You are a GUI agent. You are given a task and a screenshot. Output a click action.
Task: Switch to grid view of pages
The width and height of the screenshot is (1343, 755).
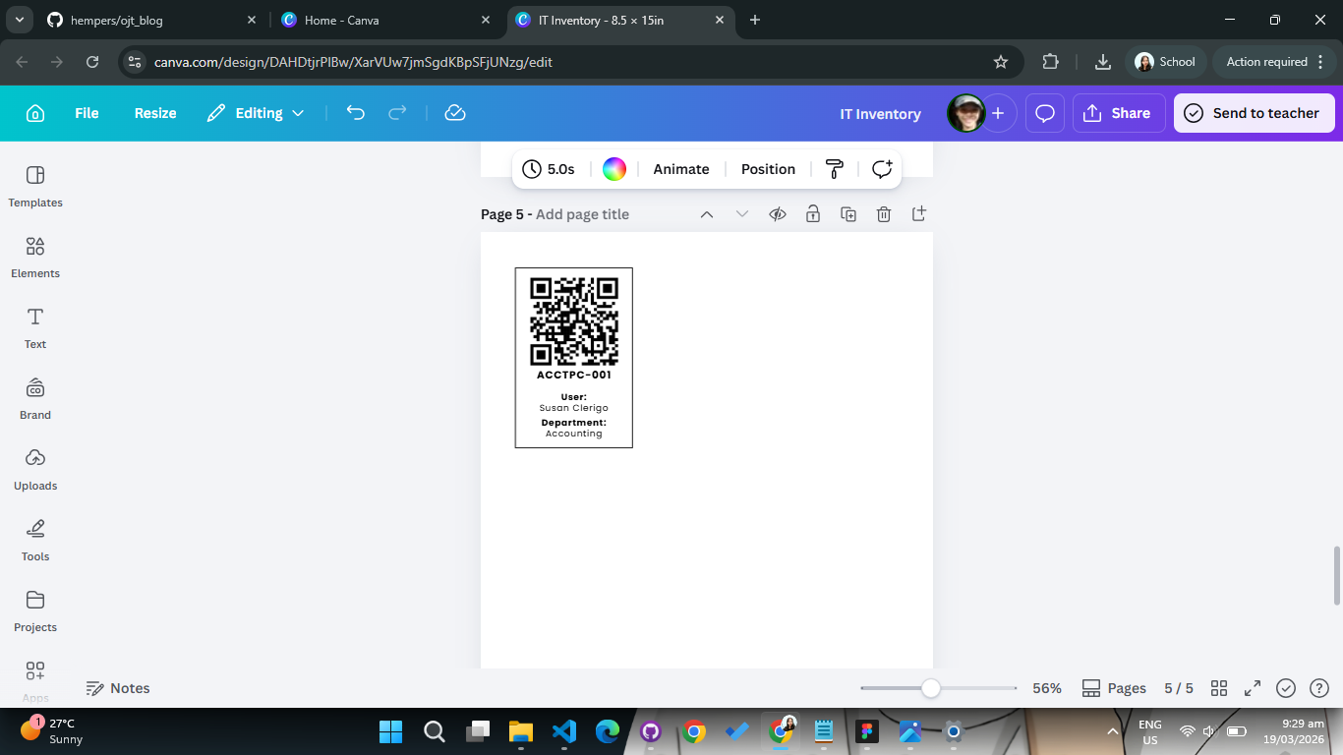coord(1219,688)
